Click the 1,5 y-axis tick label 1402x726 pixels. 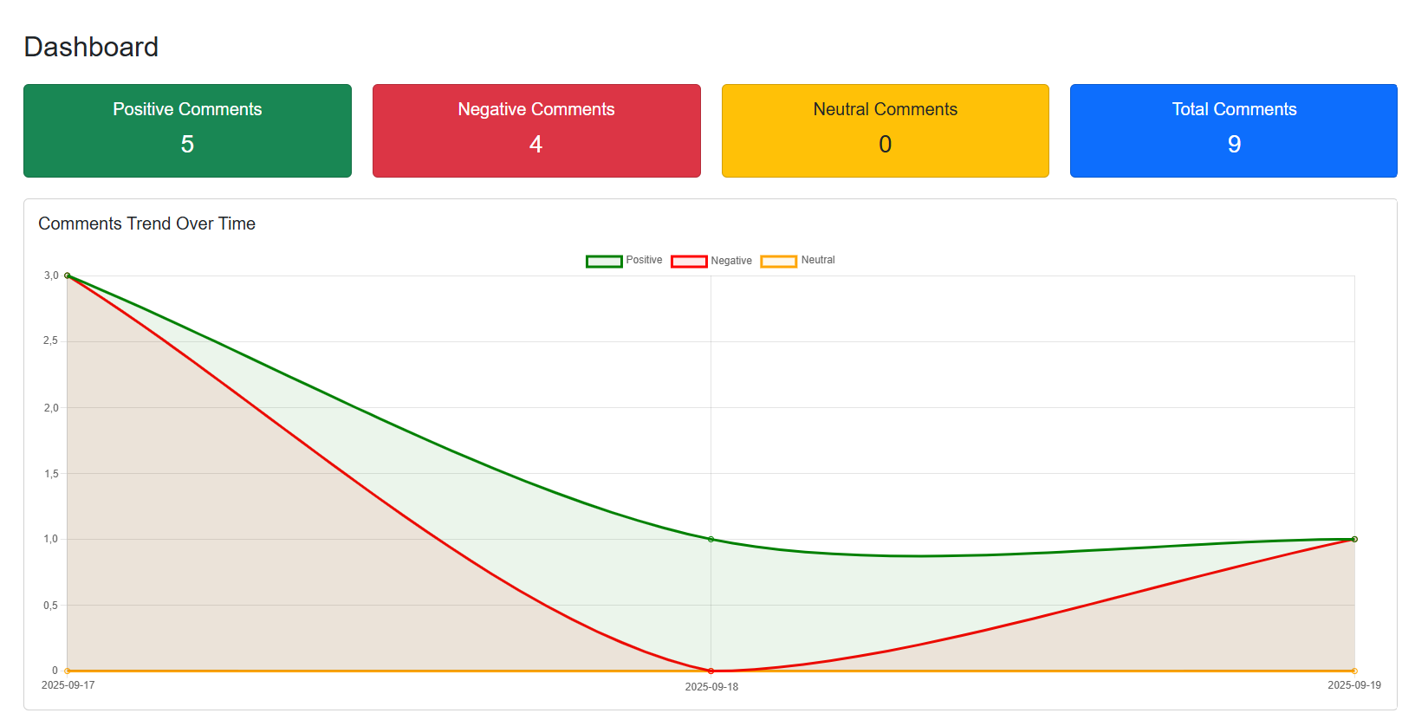[51, 474]
